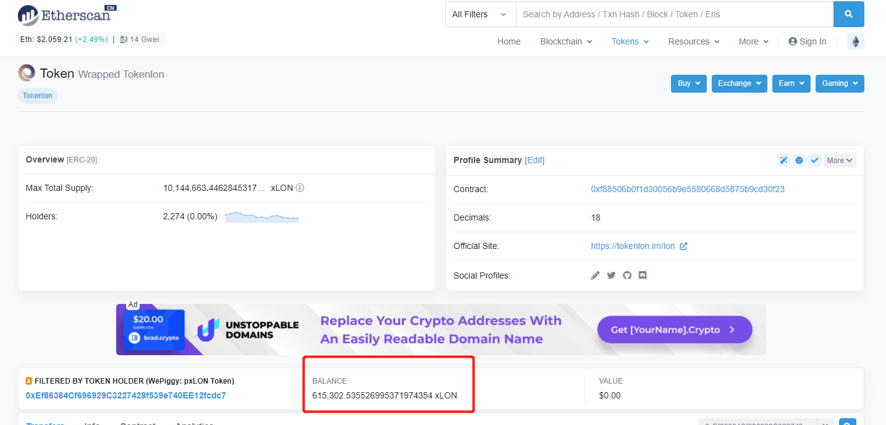Open the Twitter social profile icon
The image size is (886, 425).
click(x=611, y=276)
